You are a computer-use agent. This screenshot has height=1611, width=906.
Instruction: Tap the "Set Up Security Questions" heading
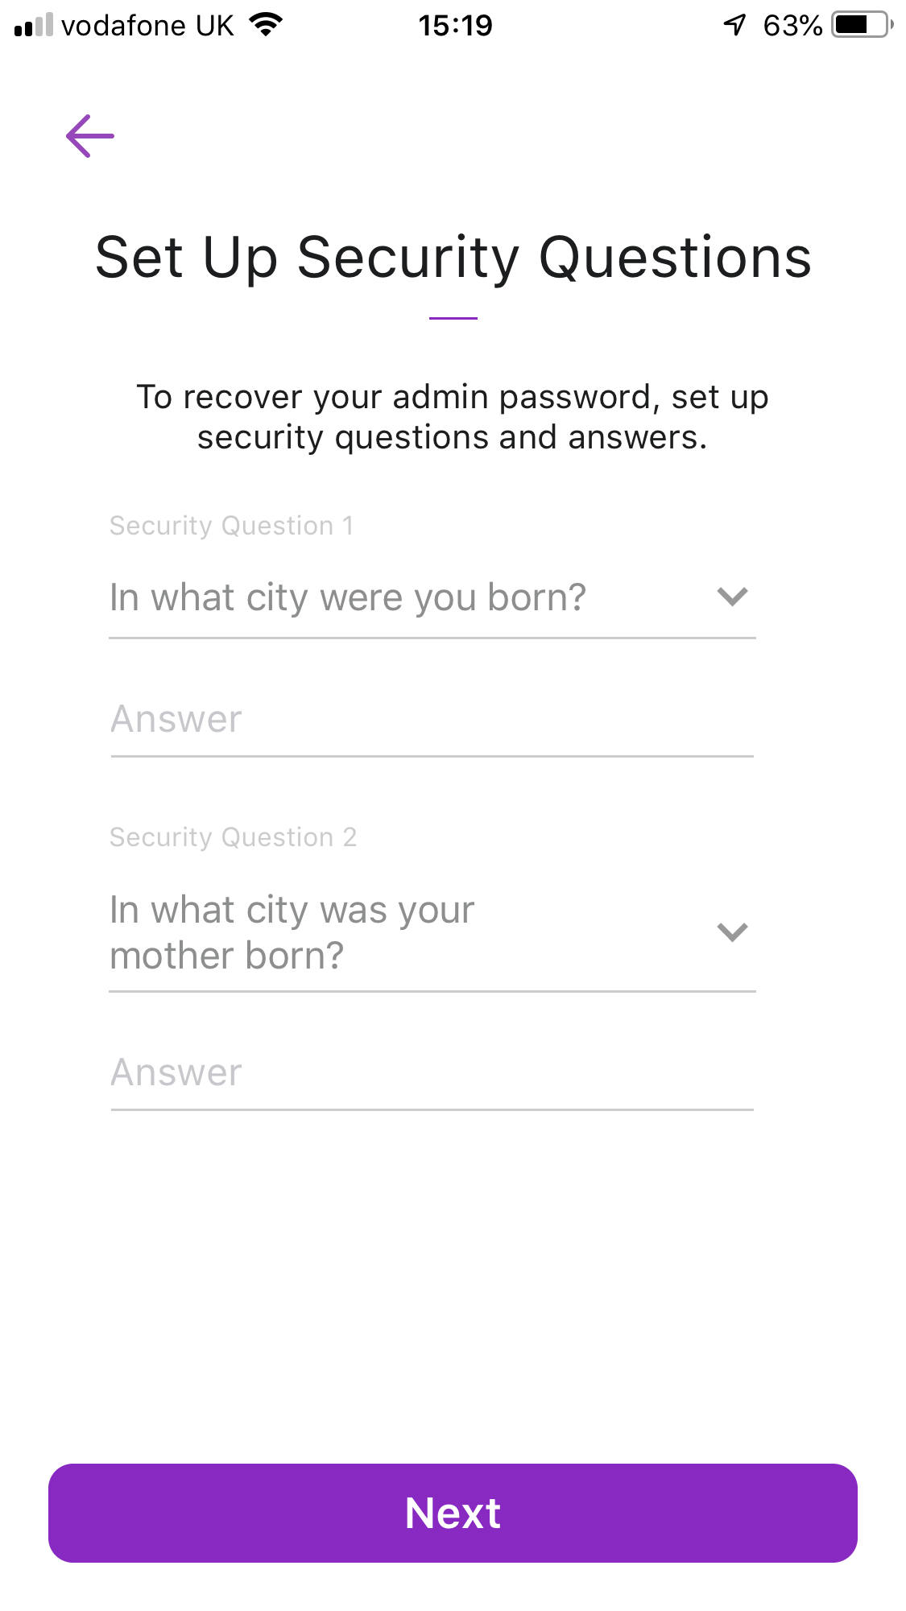453,258
